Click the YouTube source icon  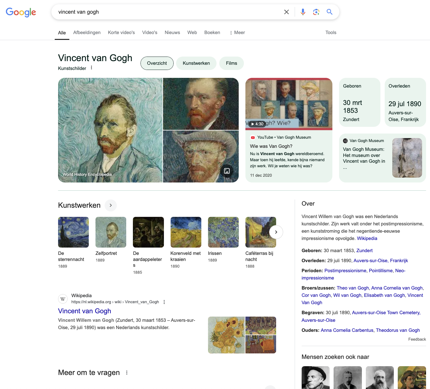point(253,137)
